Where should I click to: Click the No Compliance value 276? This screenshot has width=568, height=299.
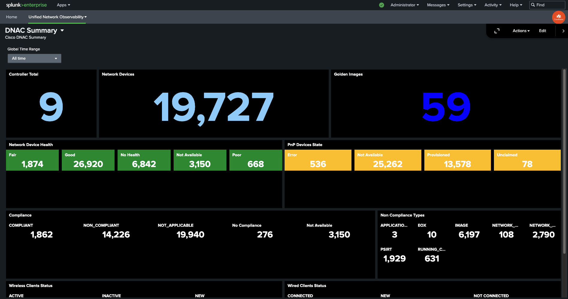coord(265,235)
